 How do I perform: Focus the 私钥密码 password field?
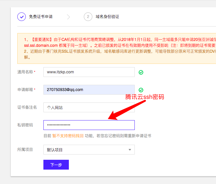coord(89,125)
